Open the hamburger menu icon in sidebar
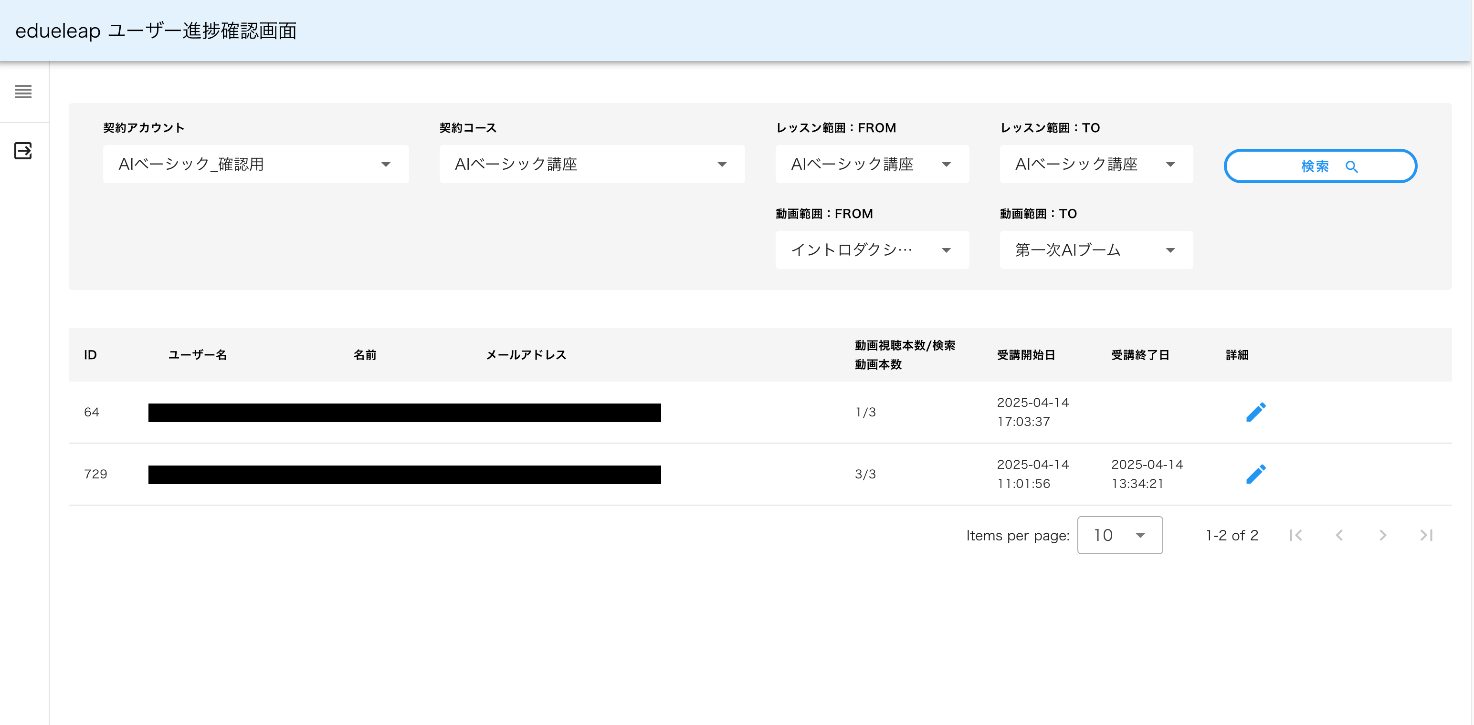1474x725 pixels. 23,92
